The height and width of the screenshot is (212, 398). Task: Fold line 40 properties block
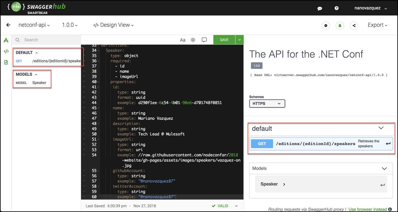(98, 82)
